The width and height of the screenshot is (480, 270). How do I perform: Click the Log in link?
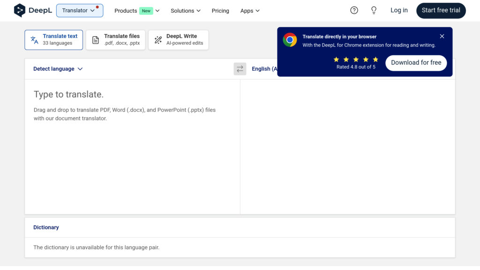(x=399, y=10)
